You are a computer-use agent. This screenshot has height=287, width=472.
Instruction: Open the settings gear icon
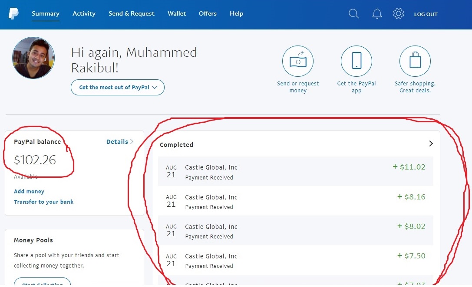[398, 14]
